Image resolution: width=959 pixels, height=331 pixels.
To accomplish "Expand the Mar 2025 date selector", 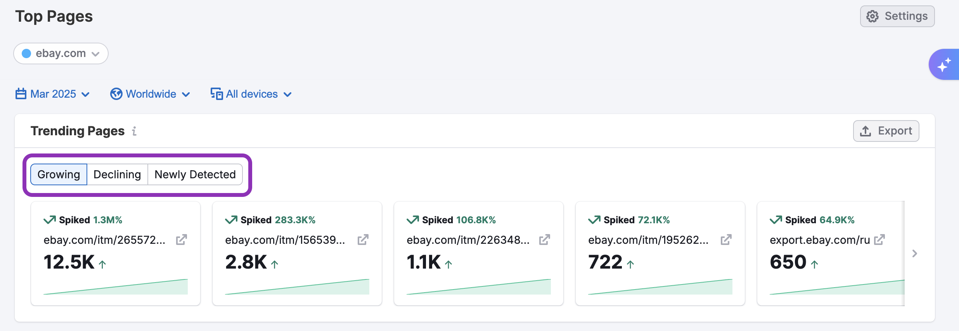I will click(53, 94).
